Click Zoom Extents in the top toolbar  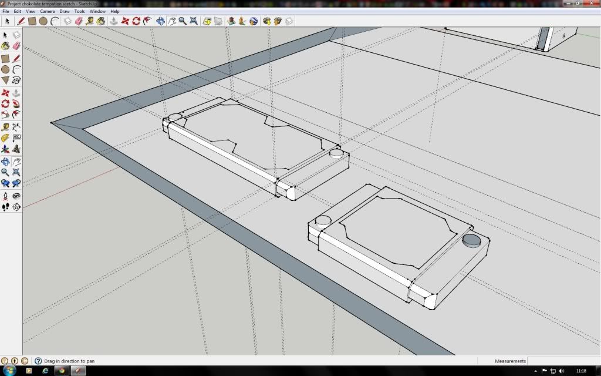tap(194, 21)
